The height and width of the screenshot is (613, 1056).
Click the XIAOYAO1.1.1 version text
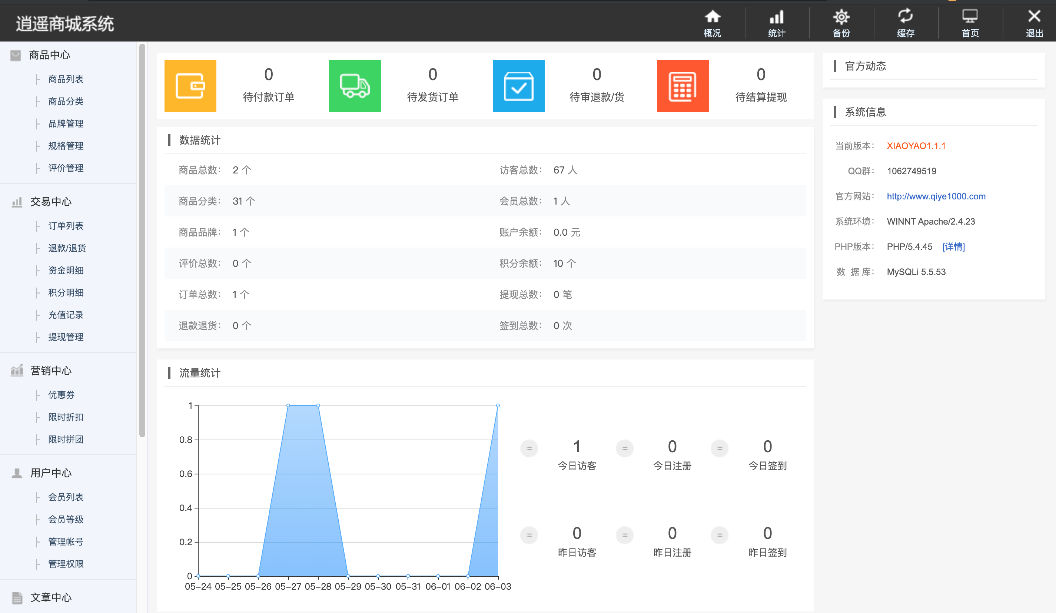(916, 146)
